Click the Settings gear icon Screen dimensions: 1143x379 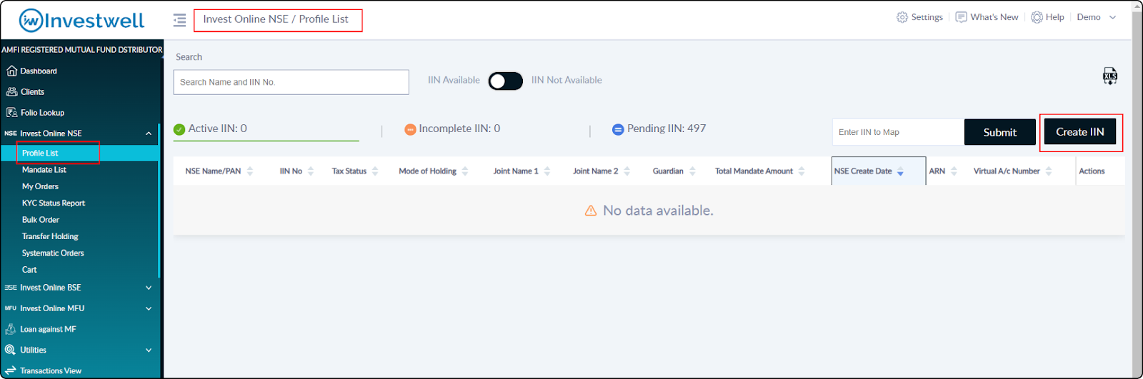pos(902,17)
